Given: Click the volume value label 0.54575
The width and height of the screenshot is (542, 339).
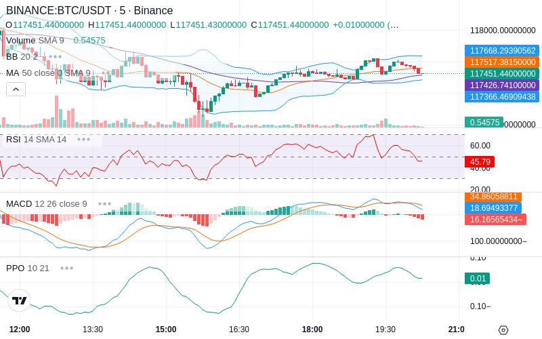Looking at the screenshot, I should pos(484,123).
